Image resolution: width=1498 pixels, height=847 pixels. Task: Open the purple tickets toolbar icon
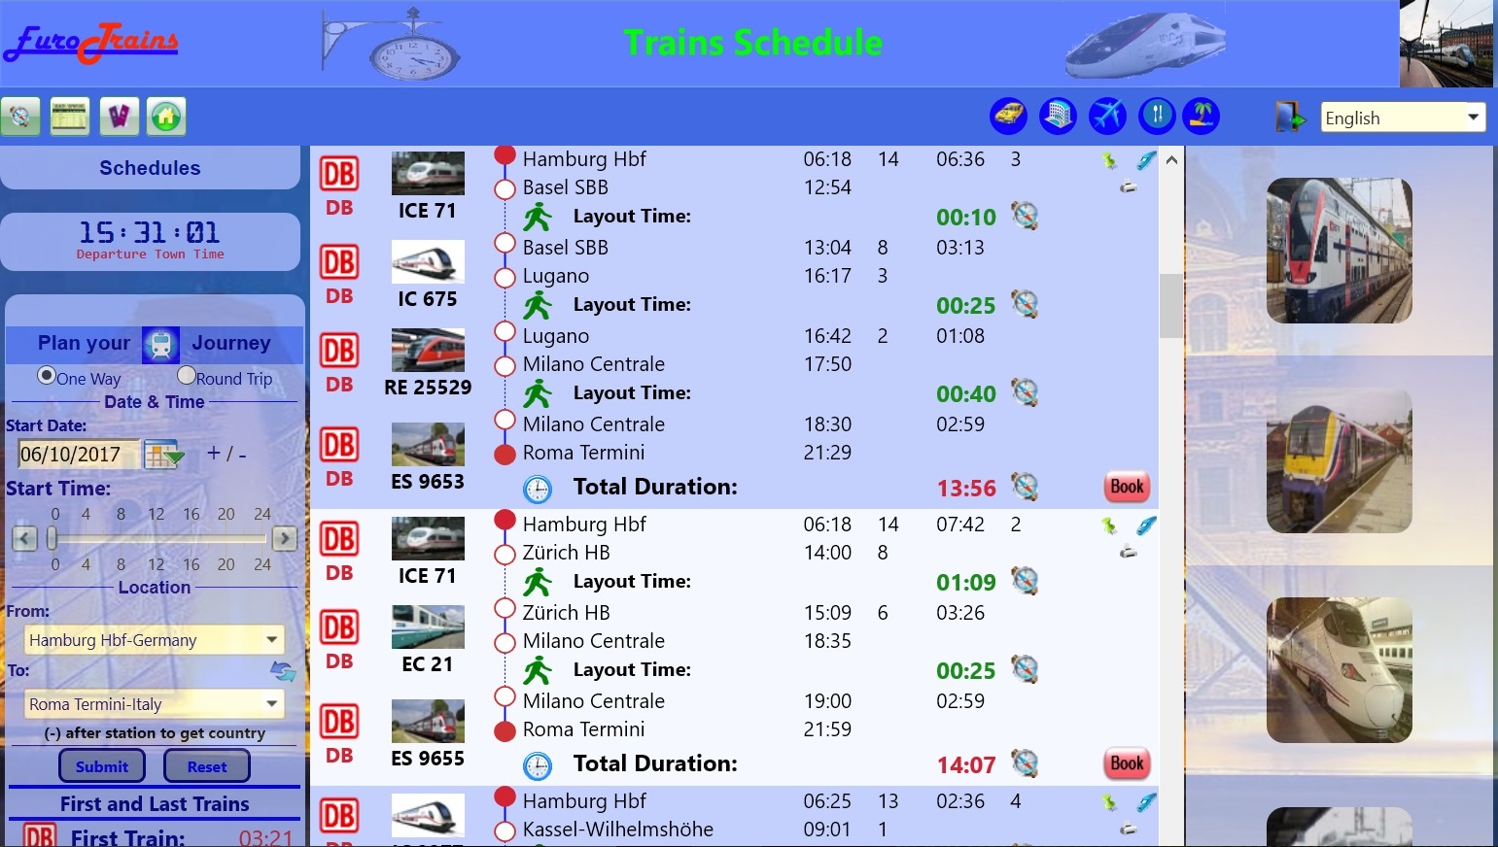tap(119, 117)
